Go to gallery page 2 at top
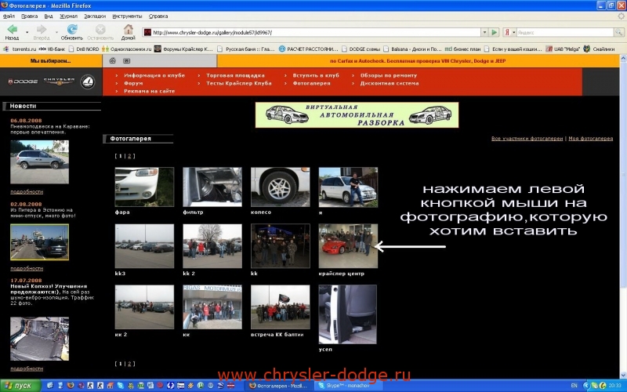627x392 pixels. (x=129, y=156)
